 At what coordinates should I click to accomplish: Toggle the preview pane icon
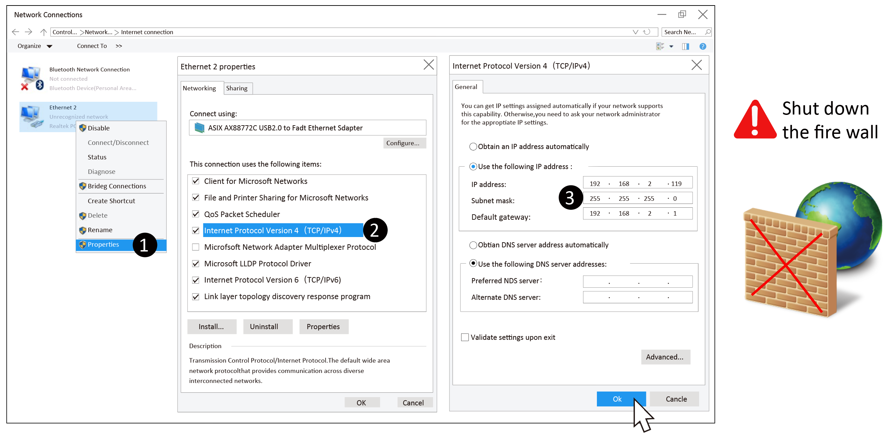coord(686,46)
